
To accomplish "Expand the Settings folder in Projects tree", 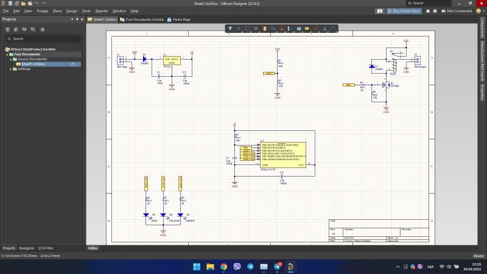I will click(x=10, y=69).
